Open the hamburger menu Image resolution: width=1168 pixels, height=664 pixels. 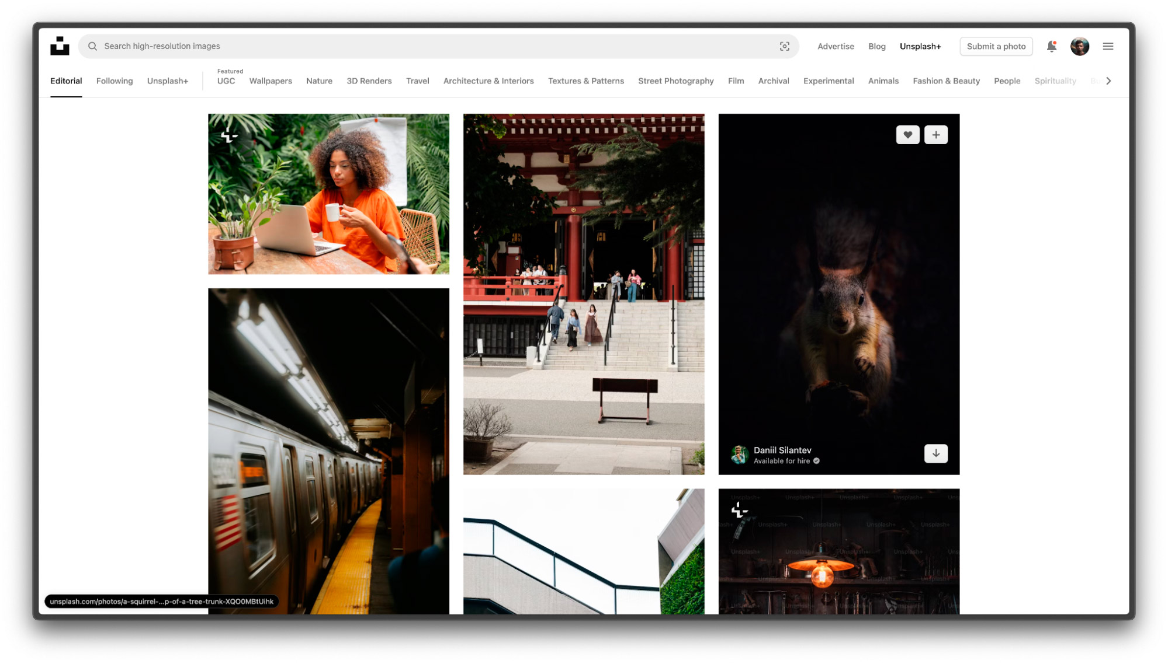coord(1107,46)
